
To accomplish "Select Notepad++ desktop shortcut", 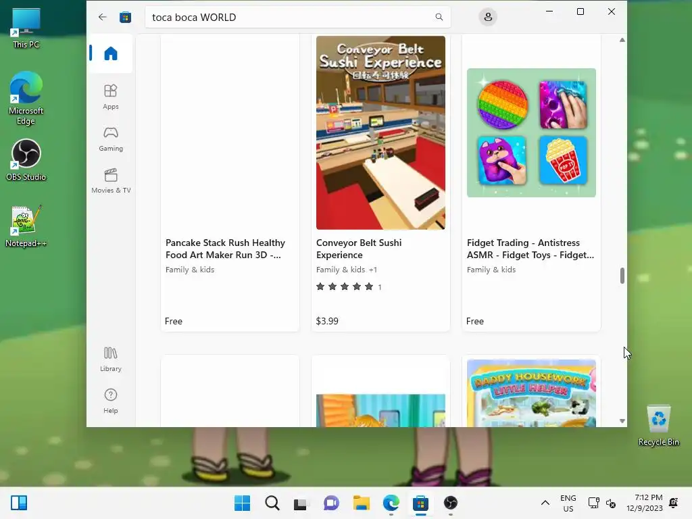I will [26, 226].
